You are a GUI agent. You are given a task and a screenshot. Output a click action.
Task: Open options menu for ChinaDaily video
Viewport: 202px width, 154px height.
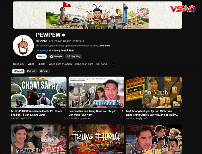(122, 111)
